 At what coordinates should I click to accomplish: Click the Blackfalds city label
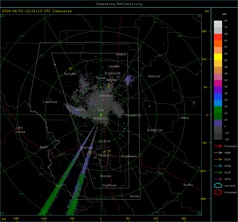pyautogui.click(x=112, y=73)
